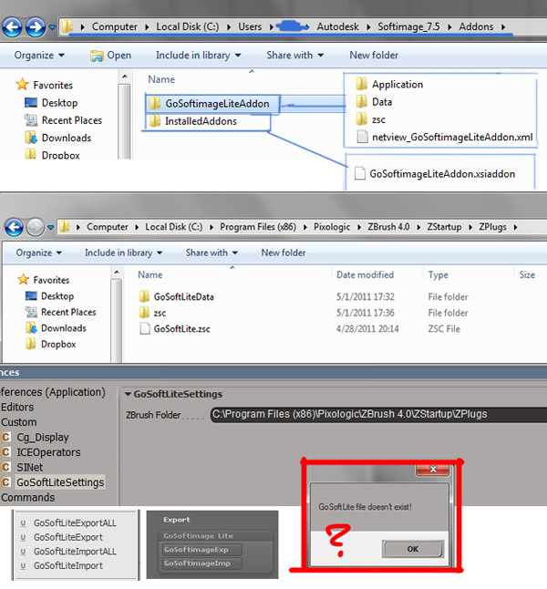The height and width of the screenshot is (589, 547).
Task: Click the Favorites star in the Addons window sidebar
Action: pos(22,84)
